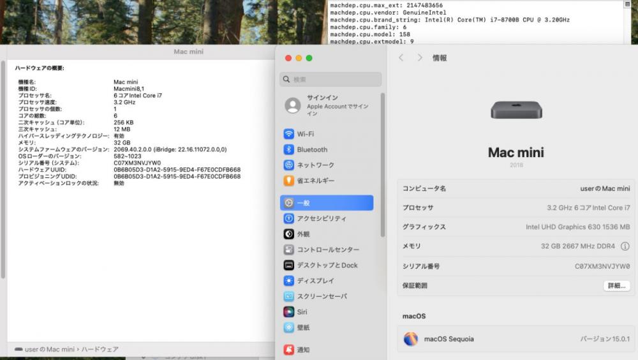This screenshot has height=360, width=638.
Task: Click processor value '3.2 GHz 6コア Intel Core i7'
Action: pyautogui.click(x=588, y=207)
